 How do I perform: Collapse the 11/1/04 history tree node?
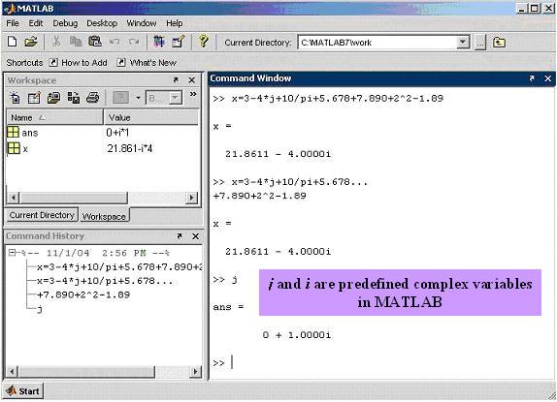tap(12, 253)
